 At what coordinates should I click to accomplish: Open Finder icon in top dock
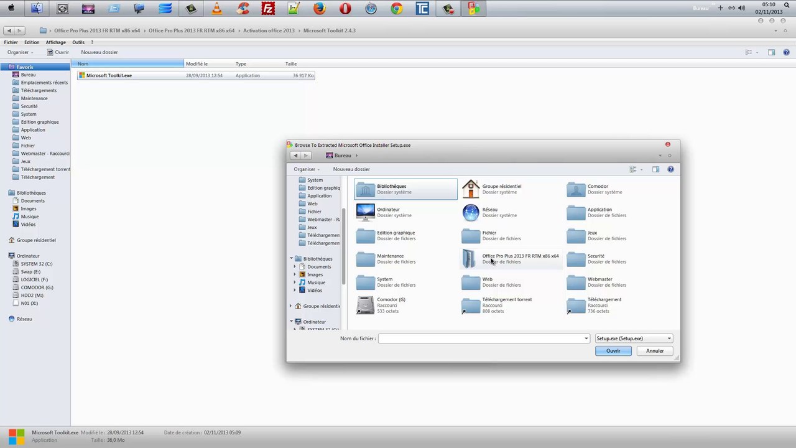point(37,8)
